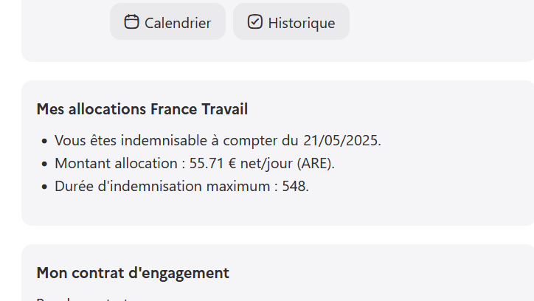Image resolution: width=534 pixels, height=301 pixels.
Task: Click the bullet before 'Durée d'indemnisation'
Action: (x=44, y=187)
